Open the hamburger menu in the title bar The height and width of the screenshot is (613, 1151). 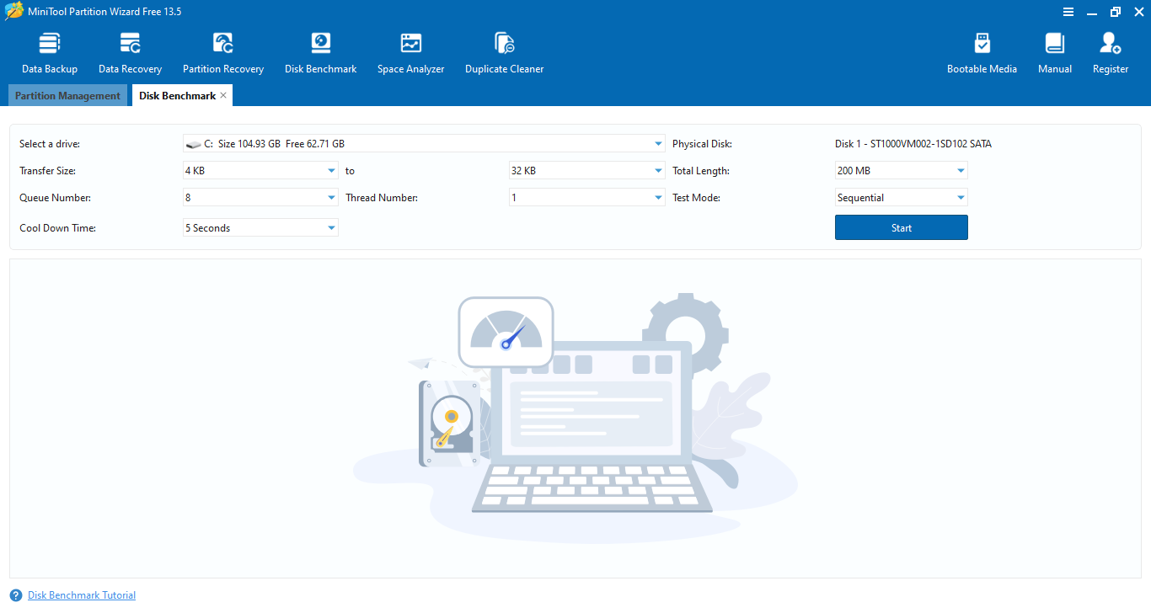[1068, 12]
